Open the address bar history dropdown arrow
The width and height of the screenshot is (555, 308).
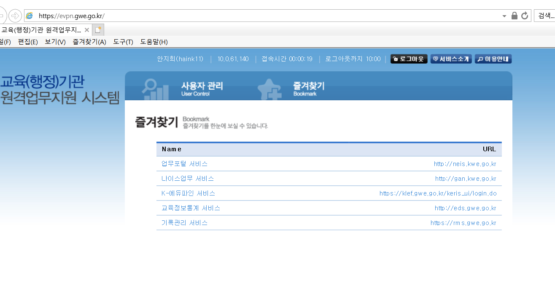[504, 16]
